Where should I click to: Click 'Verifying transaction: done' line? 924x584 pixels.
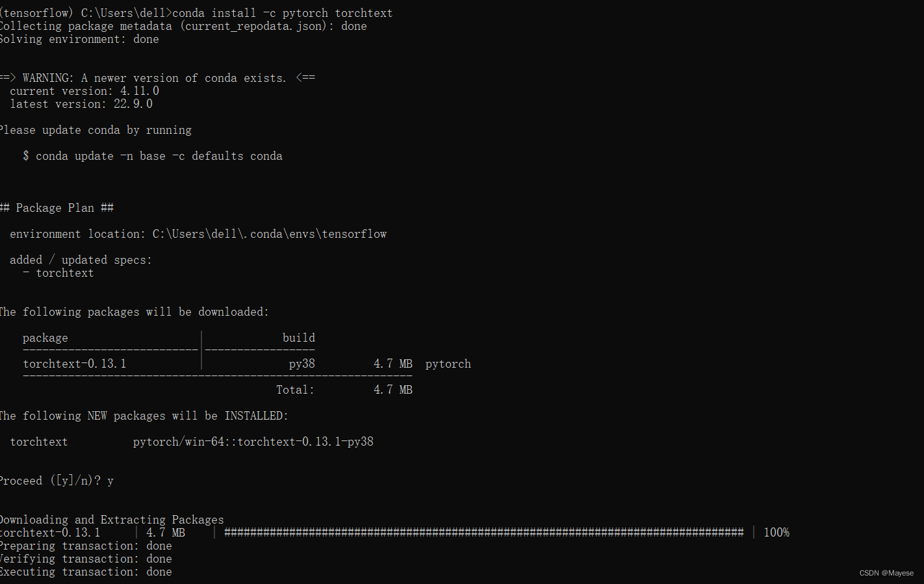(x=86, y=559)
